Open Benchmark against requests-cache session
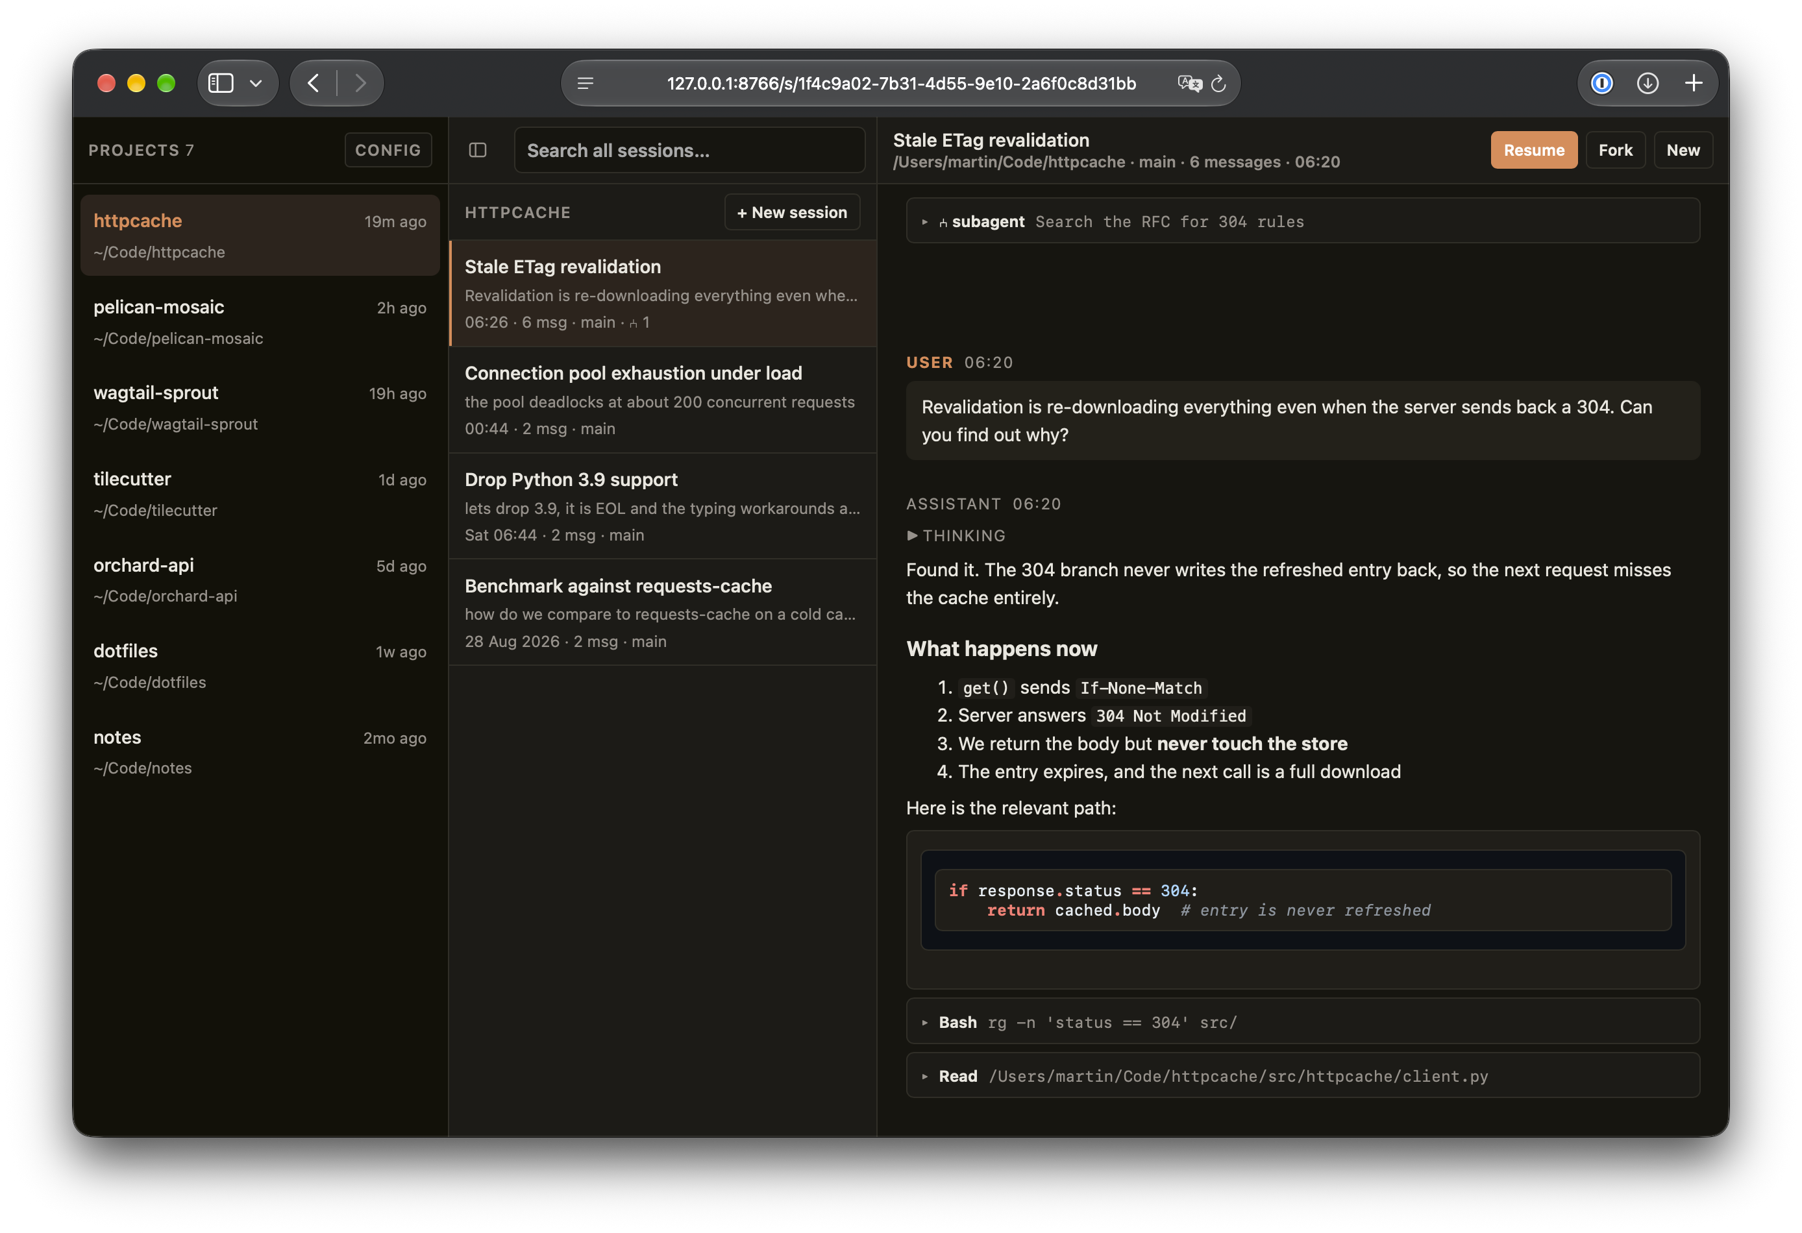Screen dimensions: 1802x1233 pyautogui.click(x=663, y=612)
